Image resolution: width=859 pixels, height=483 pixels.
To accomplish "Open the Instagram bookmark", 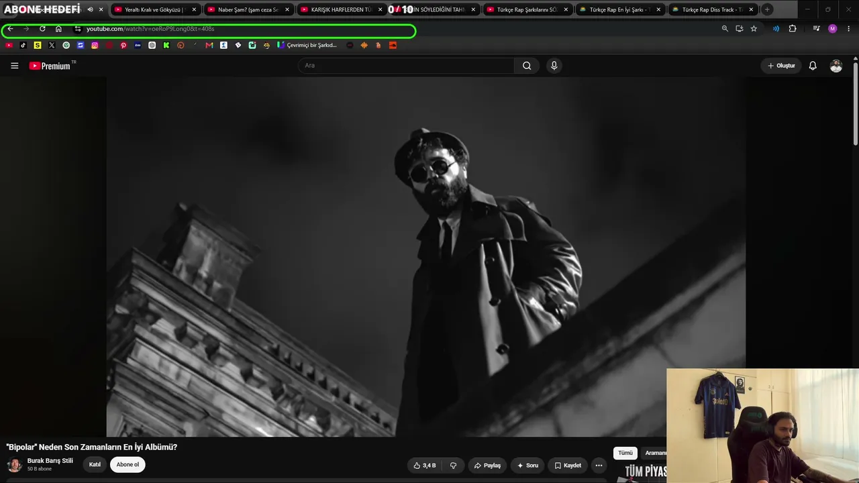I will pyautogui.click(x=95, y=45).
